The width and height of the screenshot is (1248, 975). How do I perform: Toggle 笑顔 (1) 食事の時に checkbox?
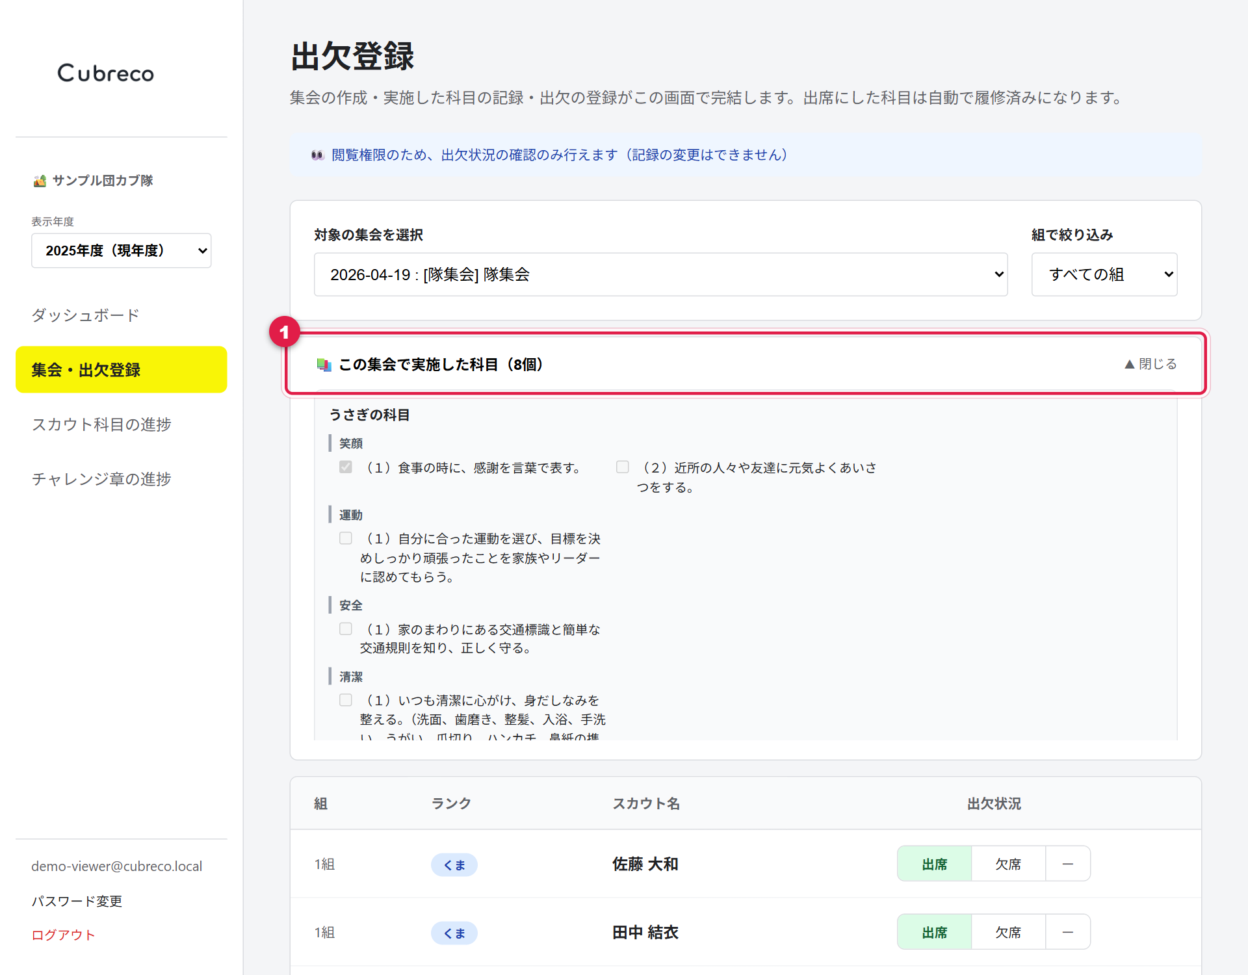coord(346,467)
